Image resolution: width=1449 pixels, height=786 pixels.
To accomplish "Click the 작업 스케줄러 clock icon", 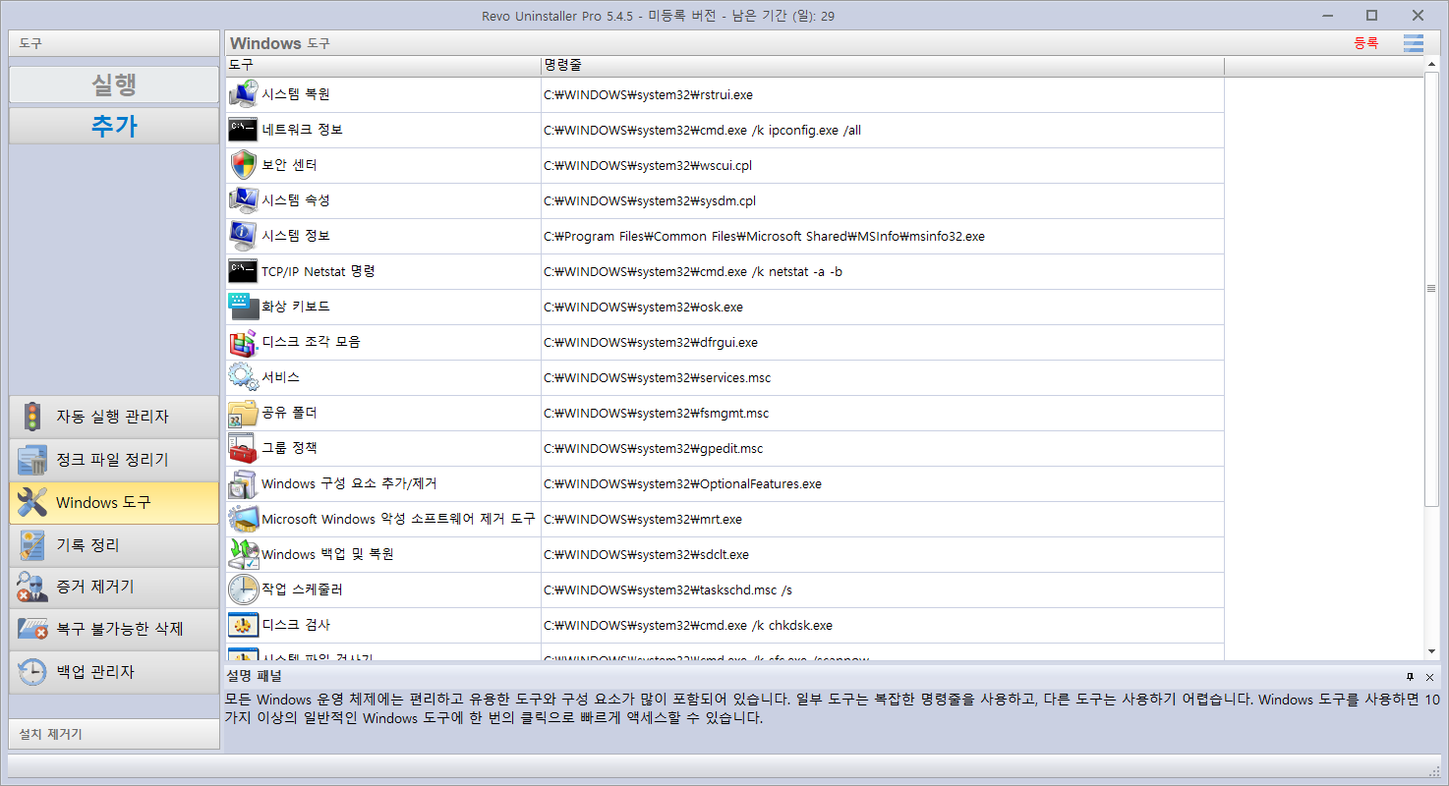I will pyautogui.click(x=243, y=589).
